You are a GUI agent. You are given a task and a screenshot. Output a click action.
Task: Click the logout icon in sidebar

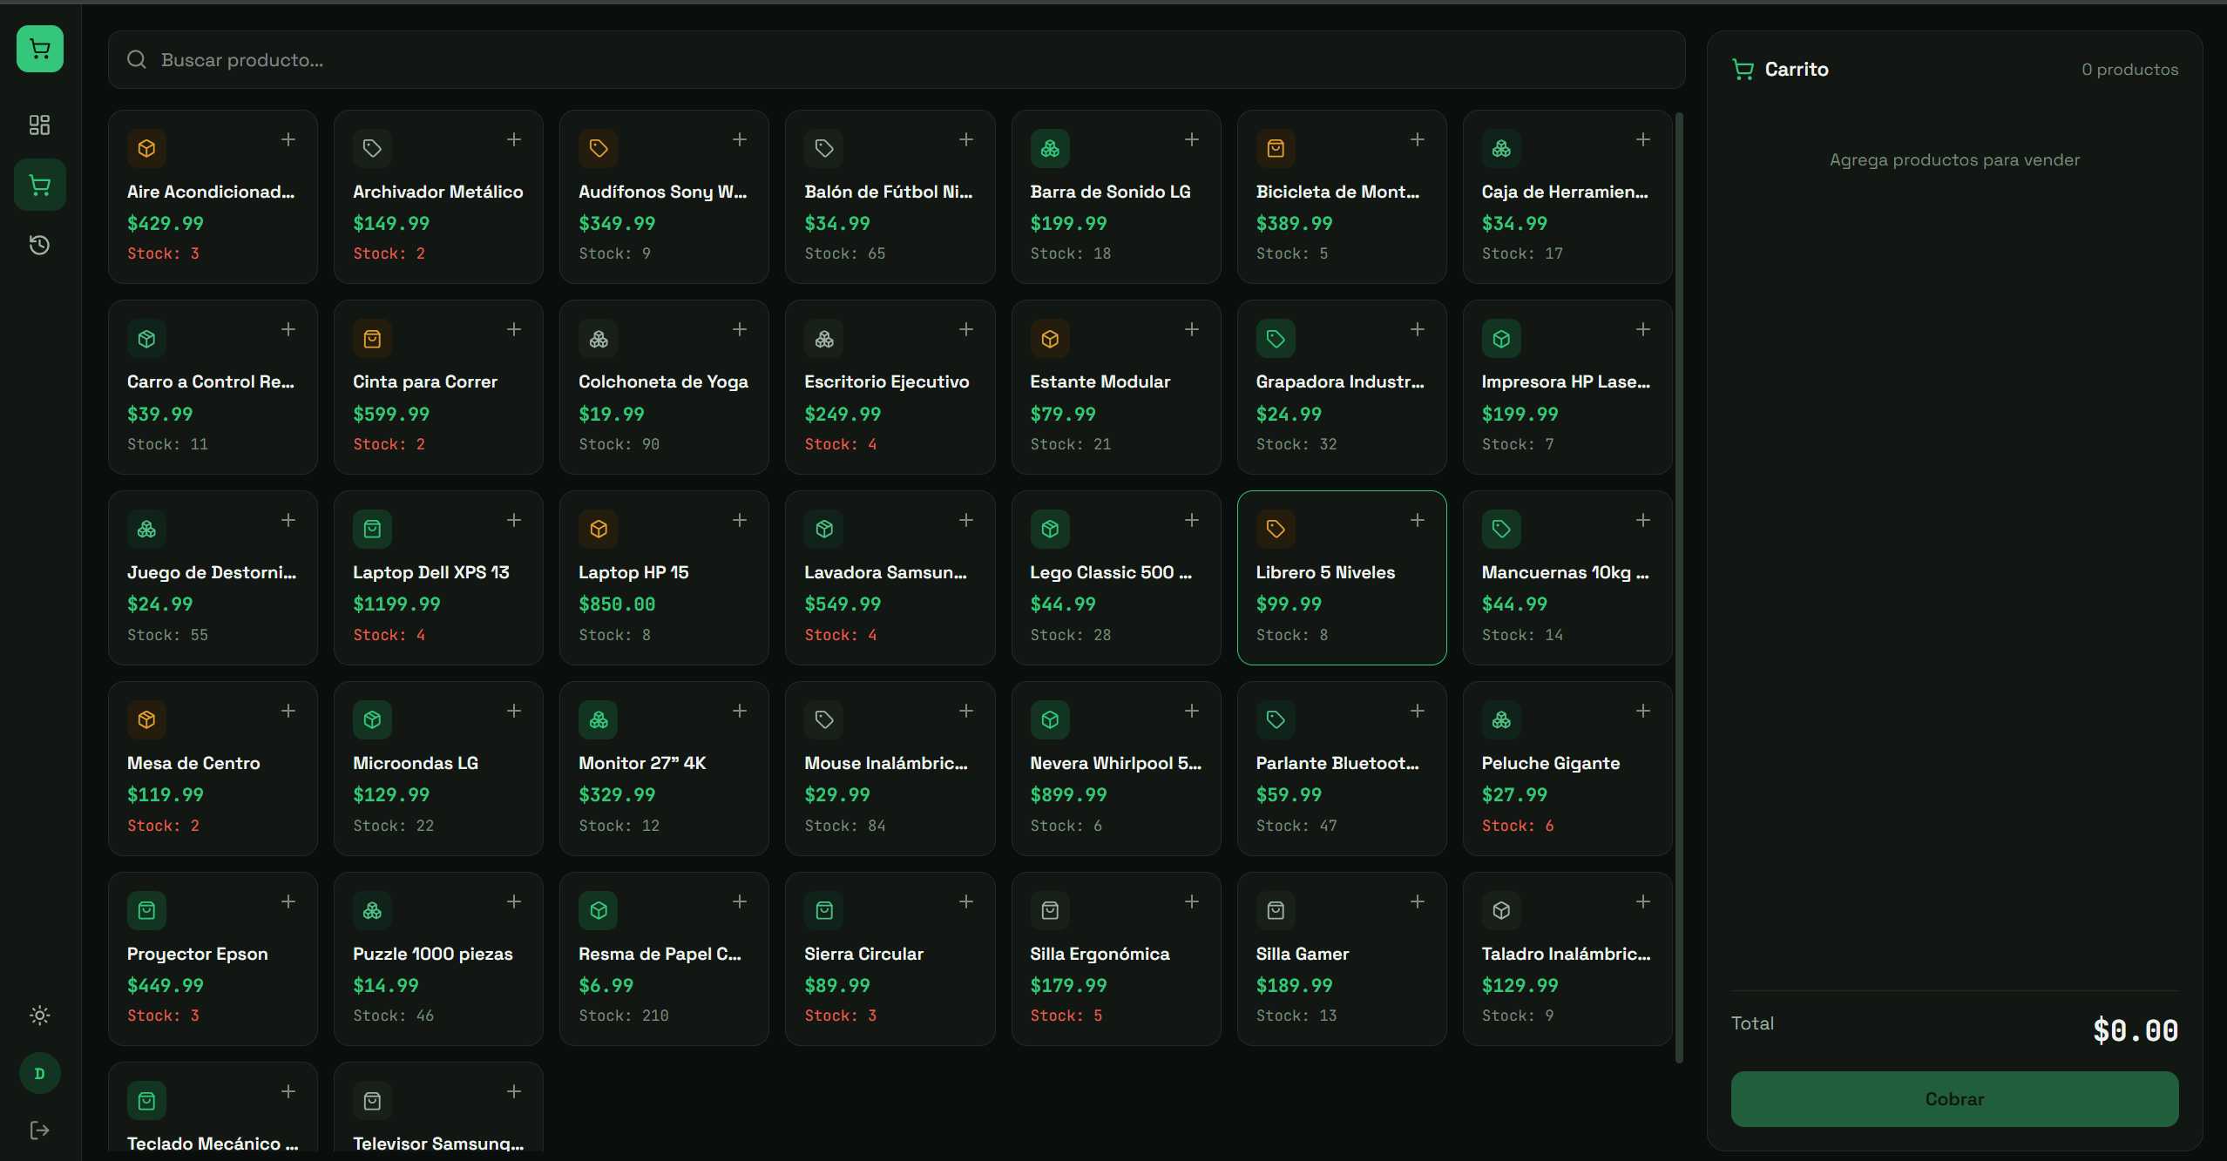[x=39, y=1130]
